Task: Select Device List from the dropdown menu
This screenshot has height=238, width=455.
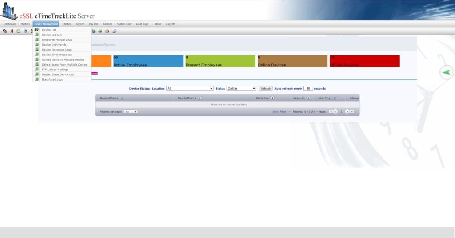Action: tap(62, 30)
